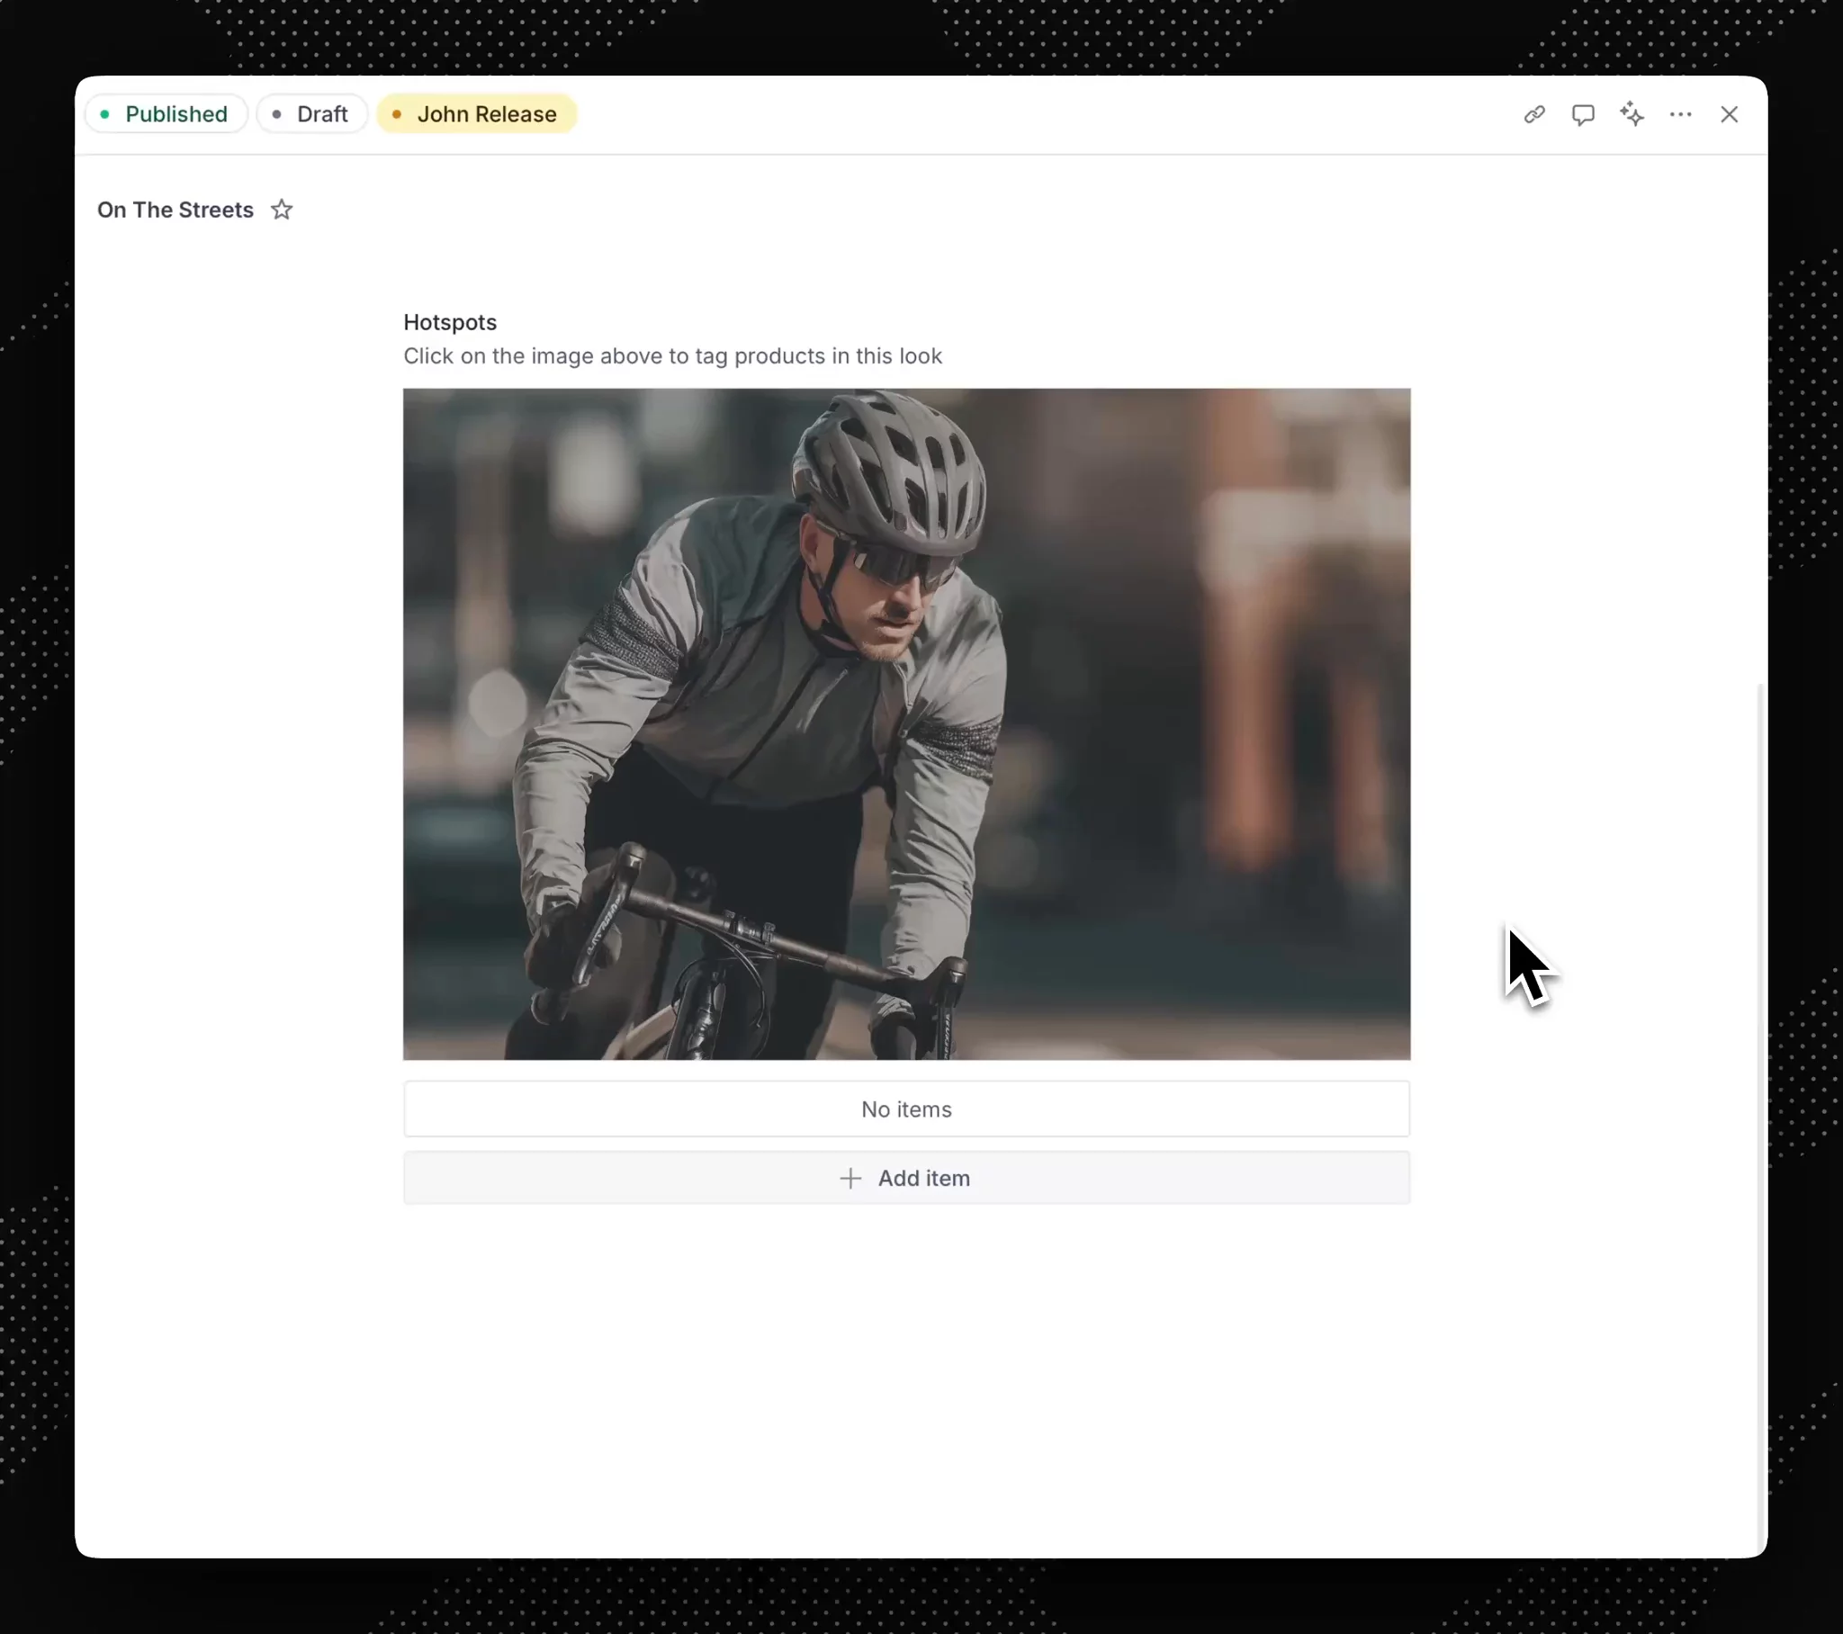Click the Add item button
The height and width of the screenshot is (1634, 1843).
pos(906,1178)
